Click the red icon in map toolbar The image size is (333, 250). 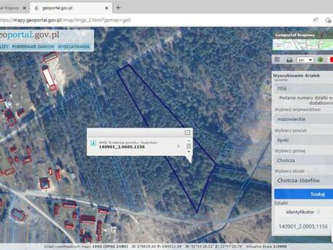point(331,59)
